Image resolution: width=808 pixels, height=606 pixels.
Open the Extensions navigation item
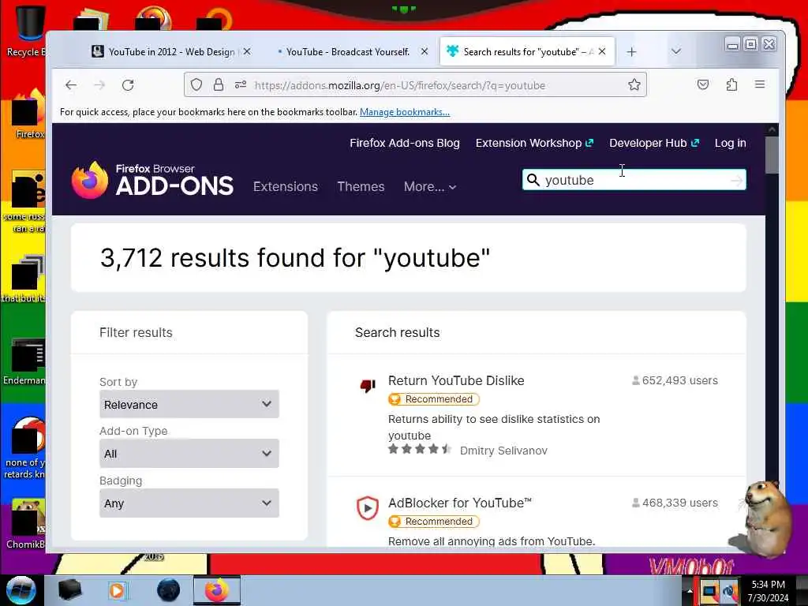pos(286,186)
